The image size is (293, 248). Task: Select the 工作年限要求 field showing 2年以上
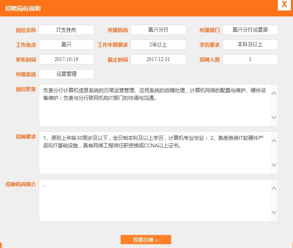click(x=158, y=45)
